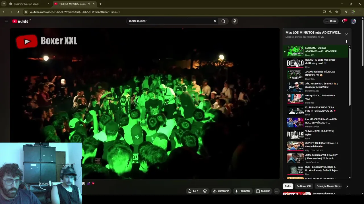The width and height of the screenshot is (364, 204).
Task: Play ZASKO haciendo TÉCNICAS INCREÍBLES video
Action: 316,75
